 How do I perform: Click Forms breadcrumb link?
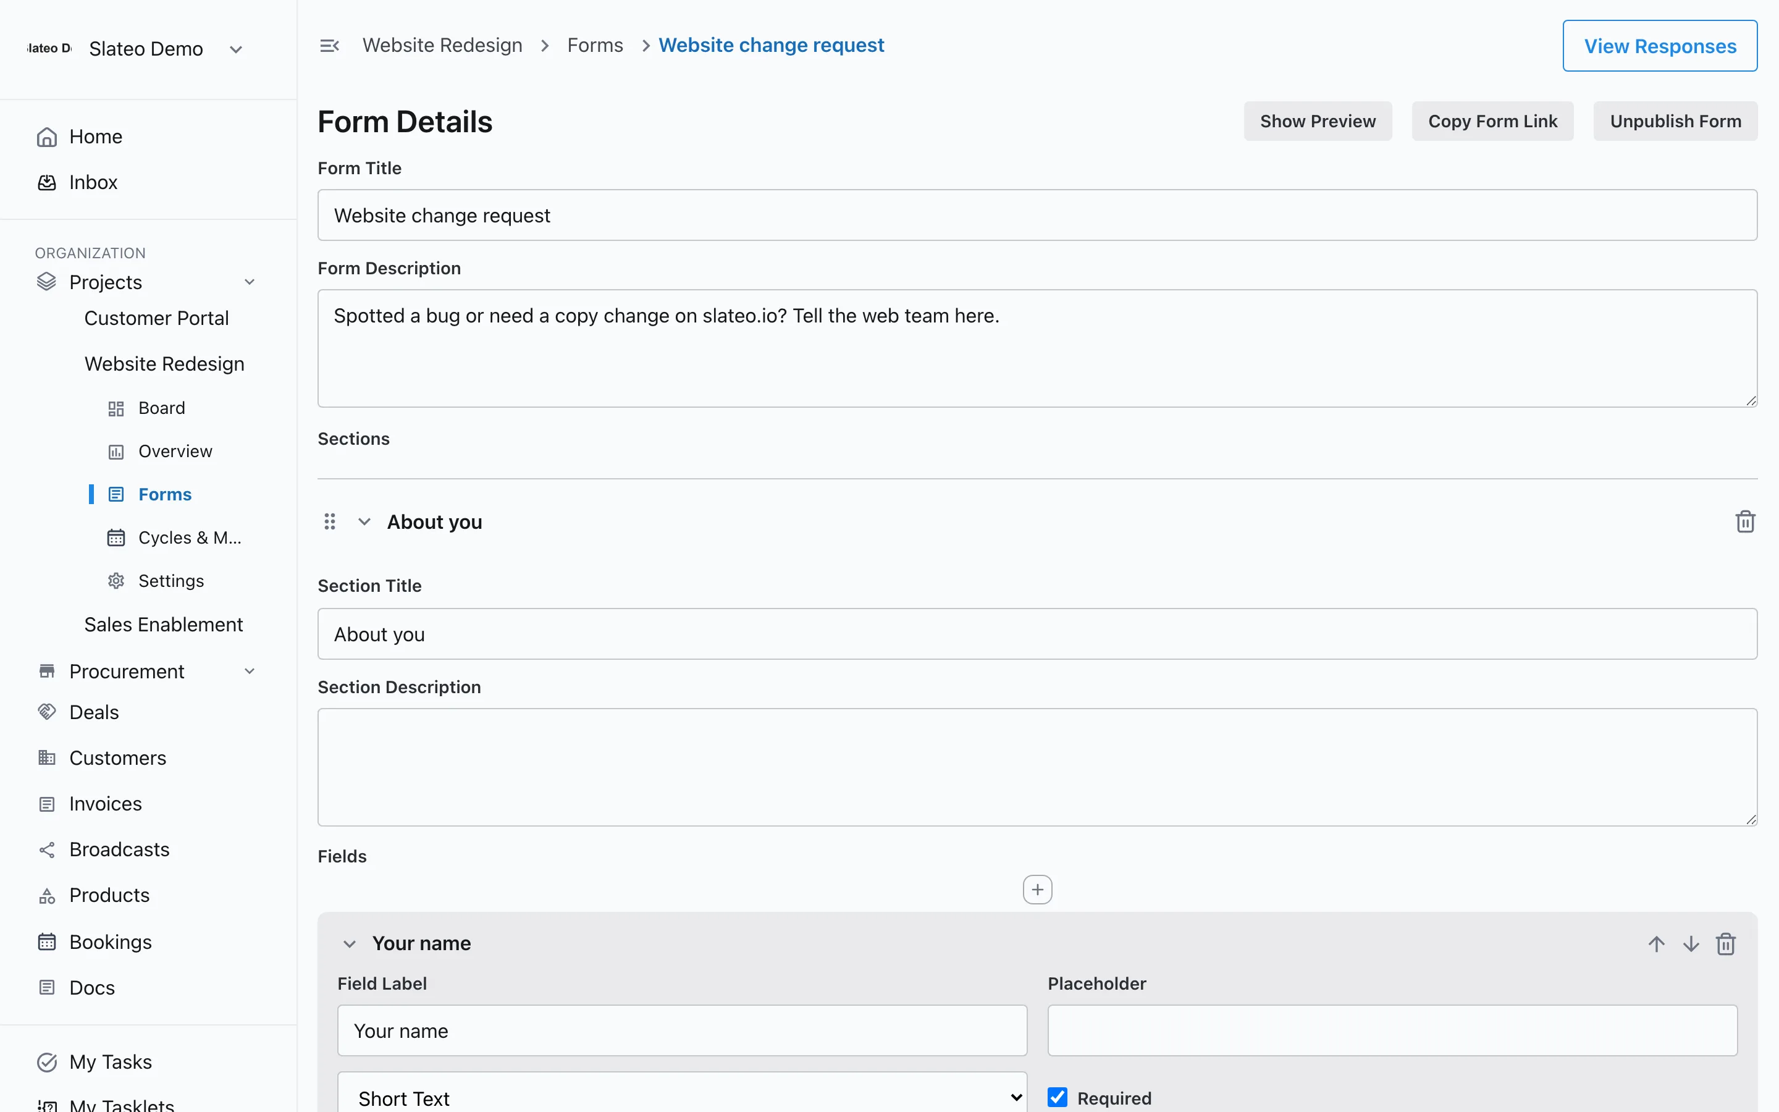[x=595, y=46]
